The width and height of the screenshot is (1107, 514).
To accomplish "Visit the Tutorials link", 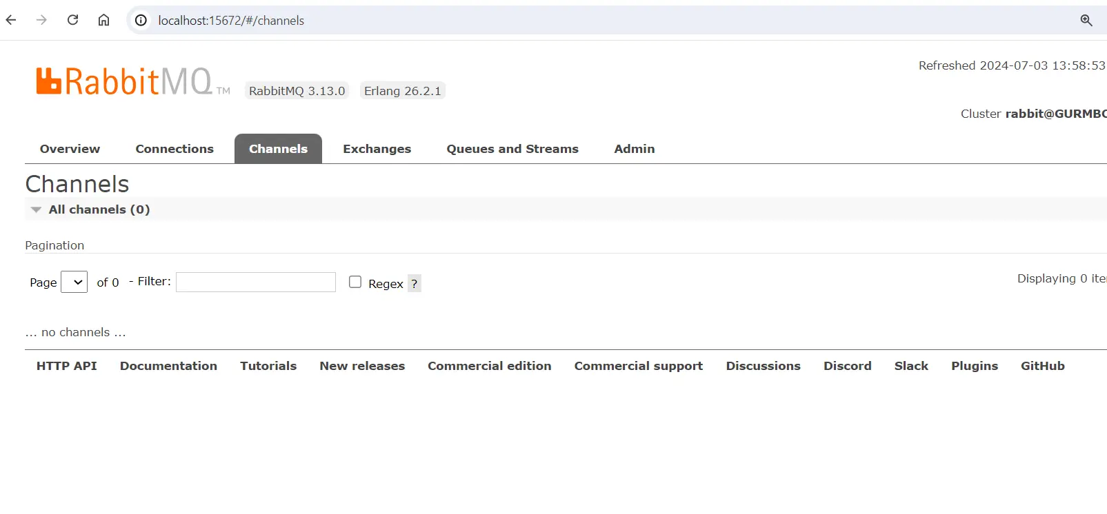I will click(268, 366).
